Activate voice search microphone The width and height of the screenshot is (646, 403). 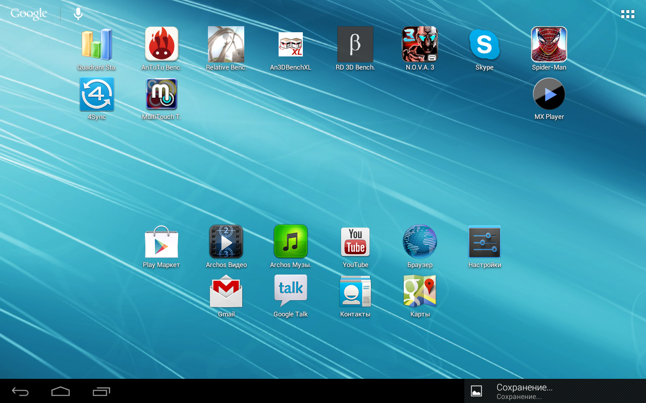coord(78,14)
